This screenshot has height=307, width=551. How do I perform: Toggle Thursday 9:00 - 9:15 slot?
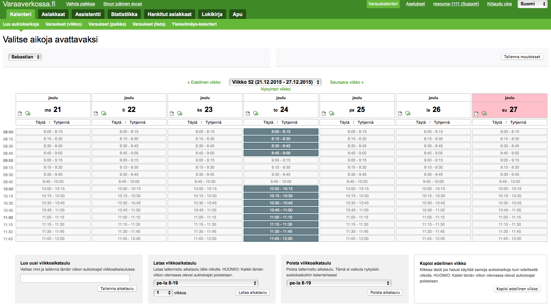(x=281, y=160)
